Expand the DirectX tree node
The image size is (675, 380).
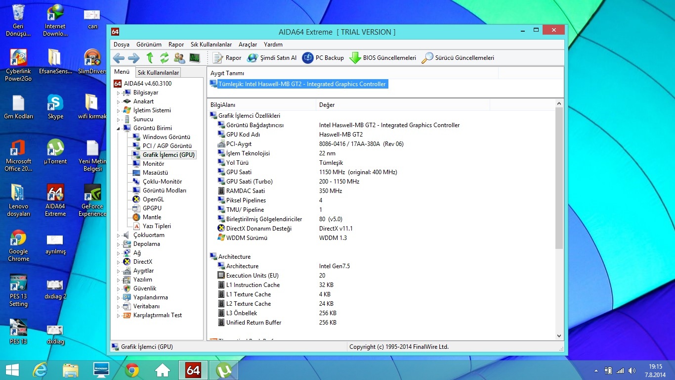tap(118, 262)
